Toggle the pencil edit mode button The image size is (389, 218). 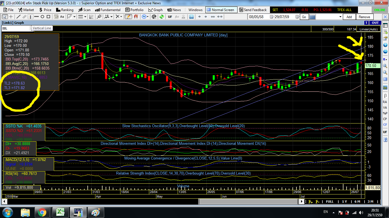pos(128,17)
